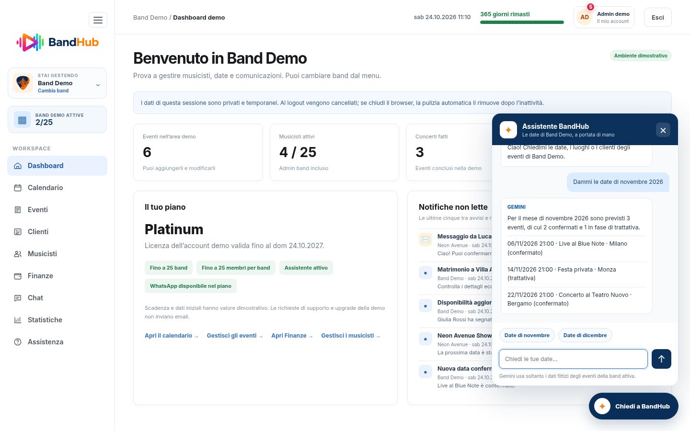Click the Clienti card icon

(x=18, y=232)
